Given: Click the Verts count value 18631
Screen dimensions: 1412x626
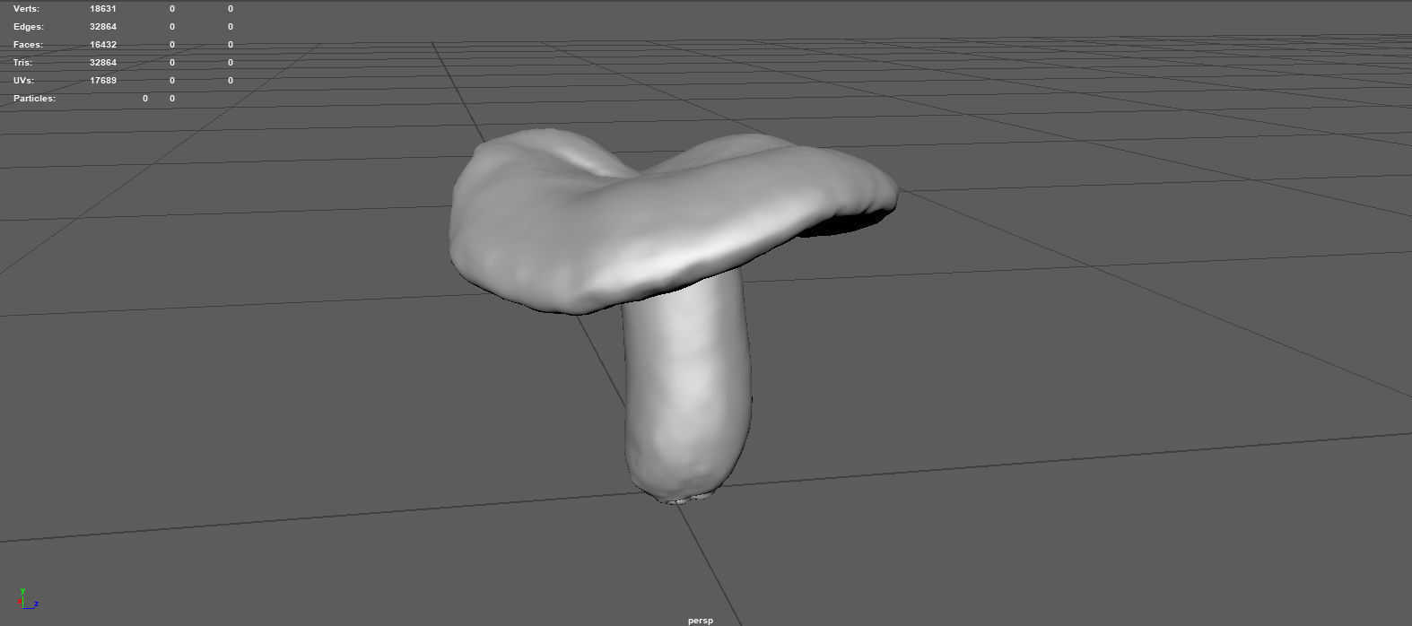Looking at the screenshot, I should [103, 9].
